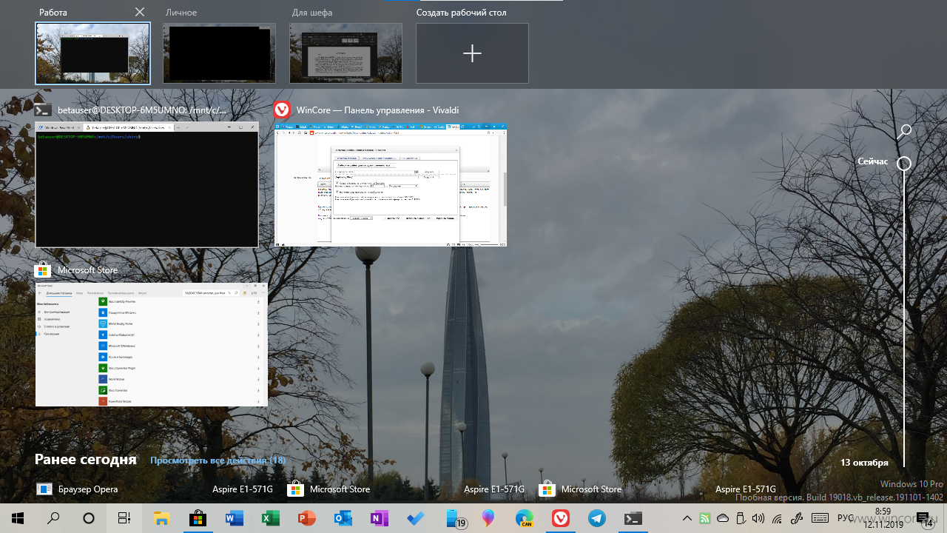
Task: Launch Word from the taskbar
Action: [234, 518]
